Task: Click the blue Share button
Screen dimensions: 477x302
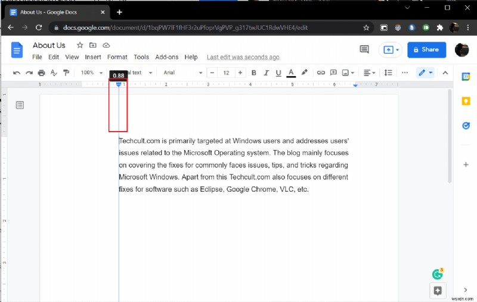Action: pyautogui.click(x=426, y=50)
